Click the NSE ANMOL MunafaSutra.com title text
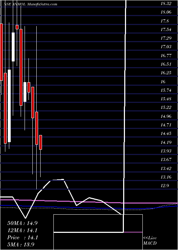 [x=30, y=4]
